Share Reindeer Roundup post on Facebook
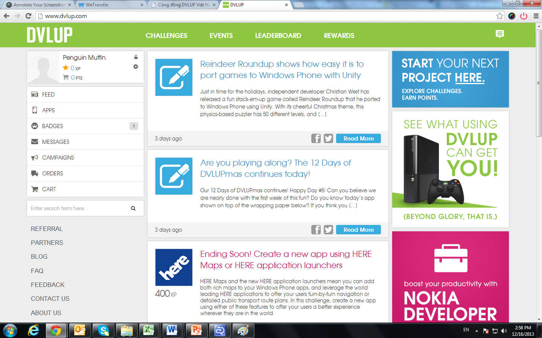This screenshot has width=542, height=338. (x=316, y=139)
